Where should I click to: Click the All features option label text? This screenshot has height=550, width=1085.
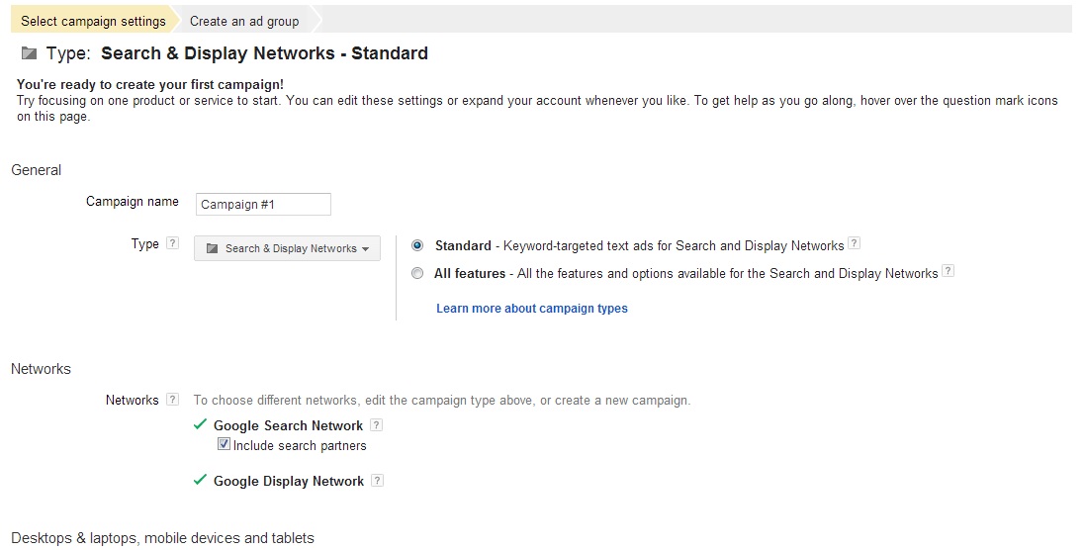click(470, 273)
